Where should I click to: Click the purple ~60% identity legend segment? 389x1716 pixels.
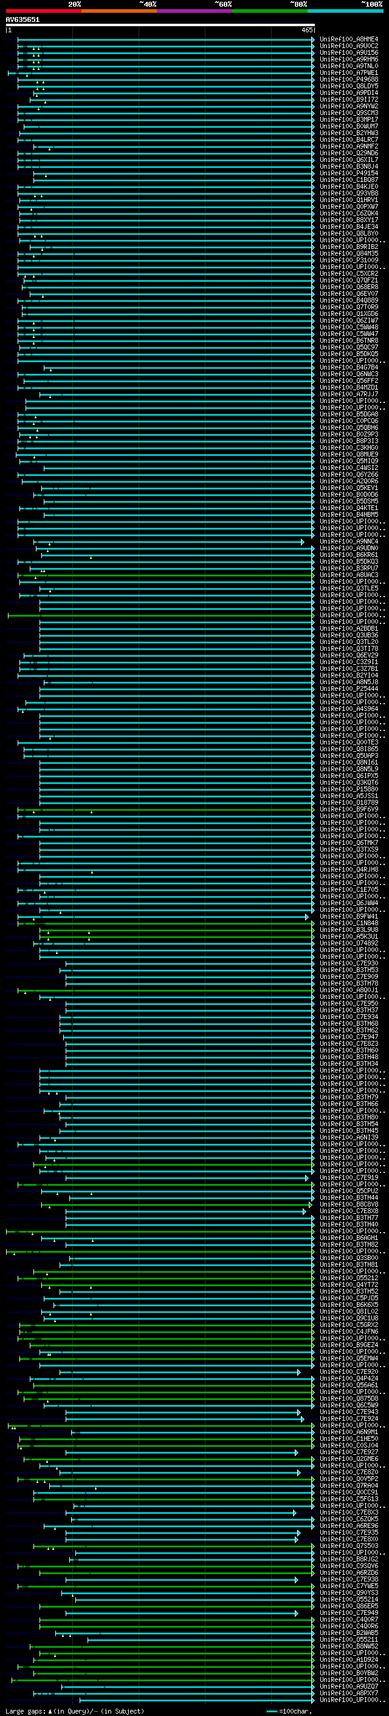[x=194, y=11]
